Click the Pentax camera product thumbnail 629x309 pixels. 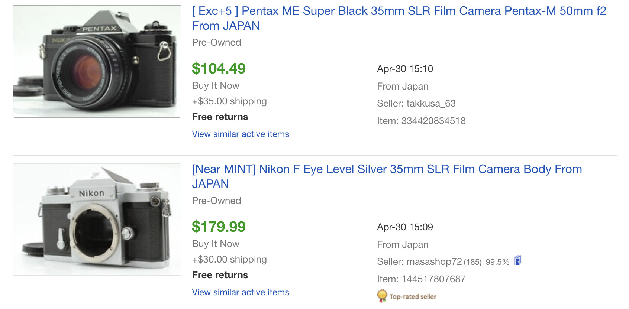coord(97,61)
